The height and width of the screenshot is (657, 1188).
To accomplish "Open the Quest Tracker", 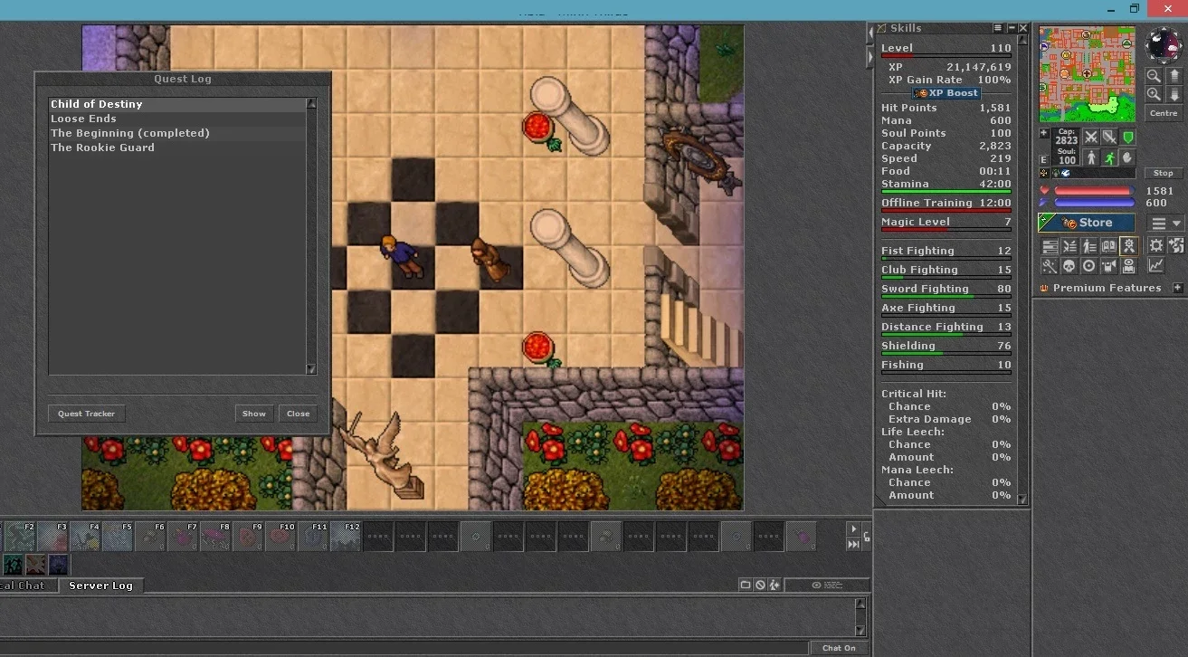I will (x=87, y=414).
